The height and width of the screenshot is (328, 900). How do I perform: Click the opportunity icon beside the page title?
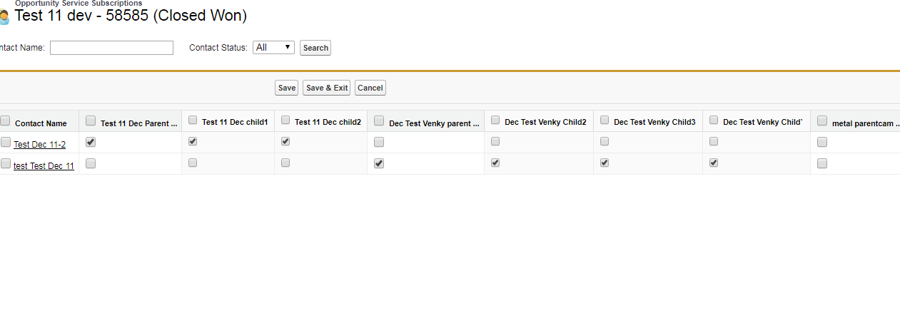coord(4,16)
